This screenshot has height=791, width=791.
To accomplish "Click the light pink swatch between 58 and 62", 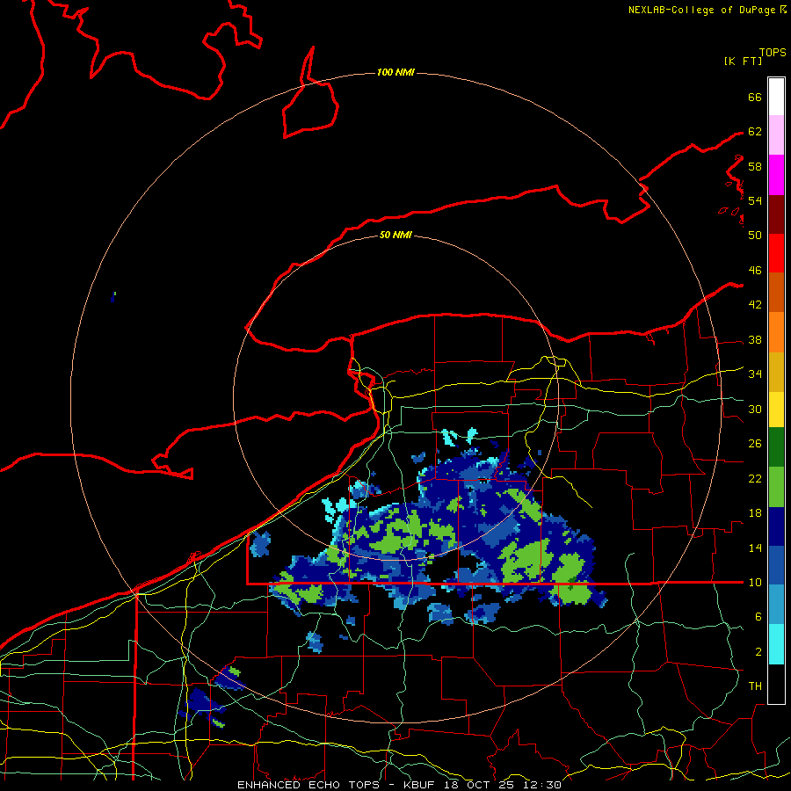I will (776, 134).
